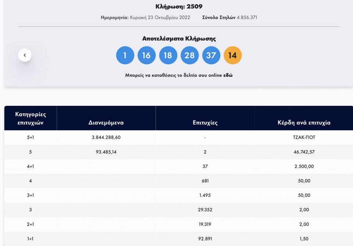
Task: Click the previous draw arrow button
Action: click(x=25, y=55)
